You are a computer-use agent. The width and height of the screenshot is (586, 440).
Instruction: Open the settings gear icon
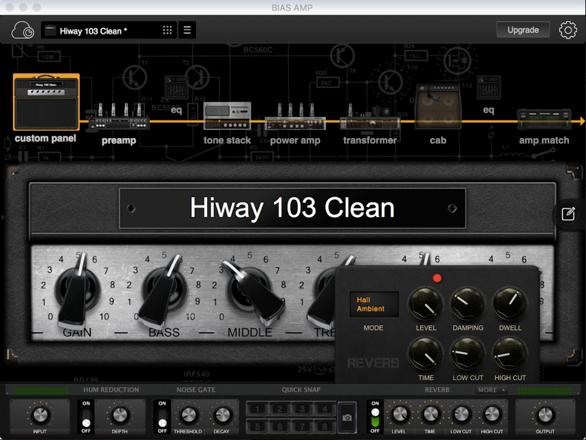click(567, 30)
